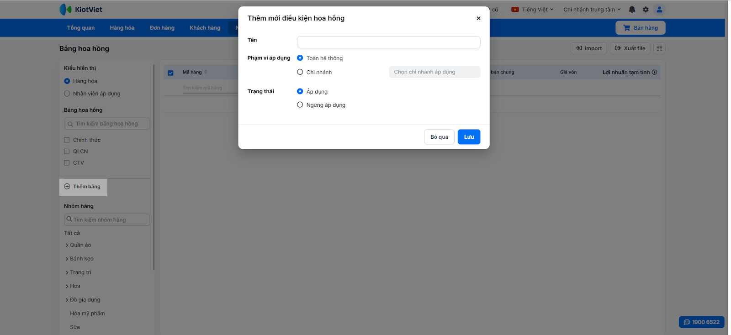The width and height of the screenshot is (731, 335).
Task: Open the Chi nhánh trung tâm branch dropdown
Action: click(592, 10)
